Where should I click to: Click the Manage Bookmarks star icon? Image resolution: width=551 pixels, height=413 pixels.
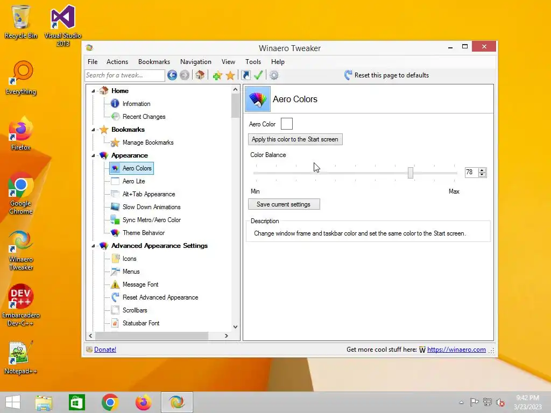click(115, 142)
